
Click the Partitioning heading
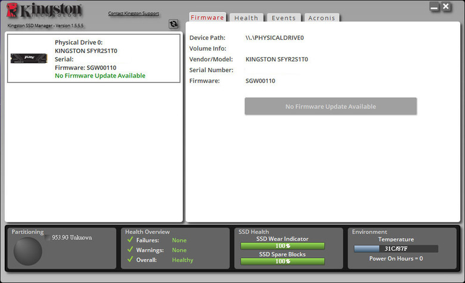(x=27, y=232)
